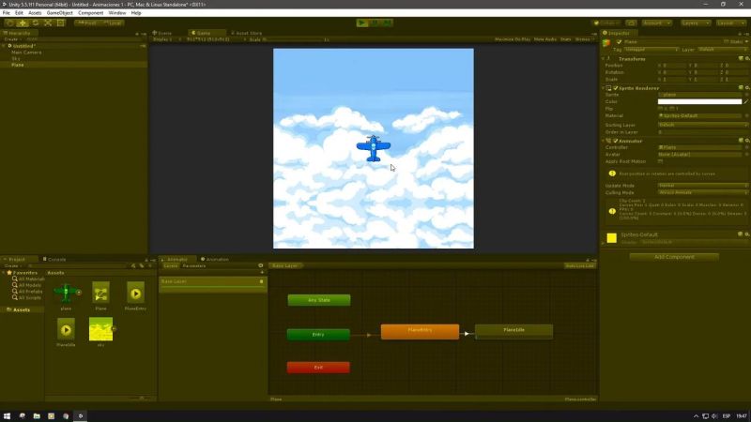
Task: Toggle the Local handle rotation button
Action: point(112,23)
